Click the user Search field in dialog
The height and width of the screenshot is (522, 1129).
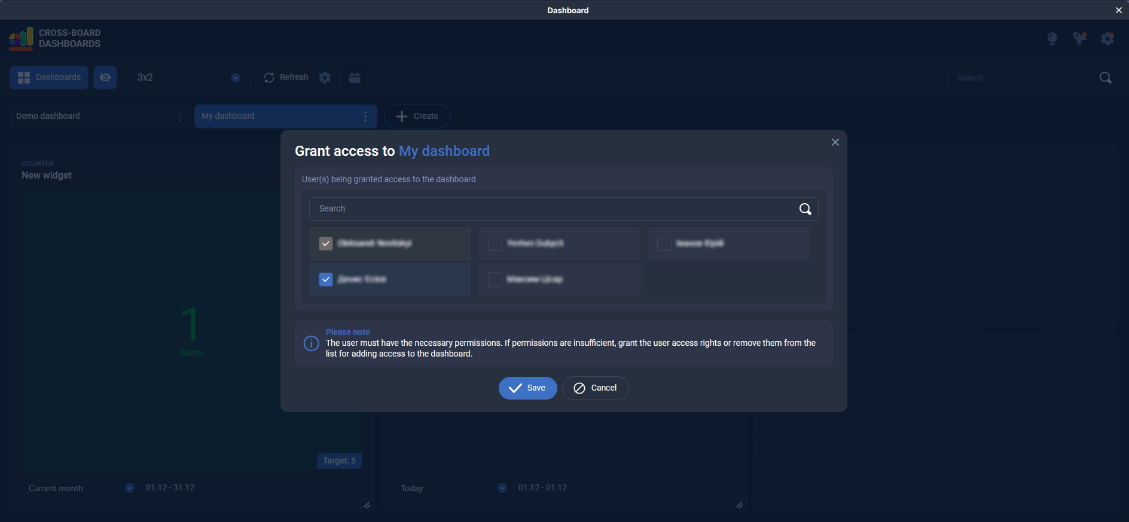point(550,209)
